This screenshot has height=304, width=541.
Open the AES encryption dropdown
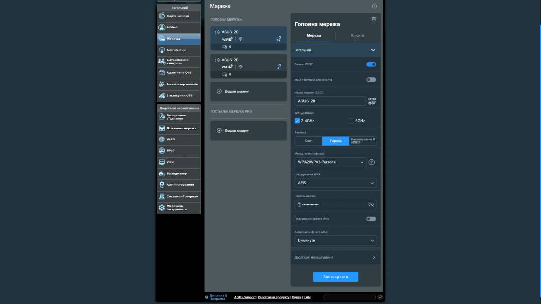click(335, 183)
